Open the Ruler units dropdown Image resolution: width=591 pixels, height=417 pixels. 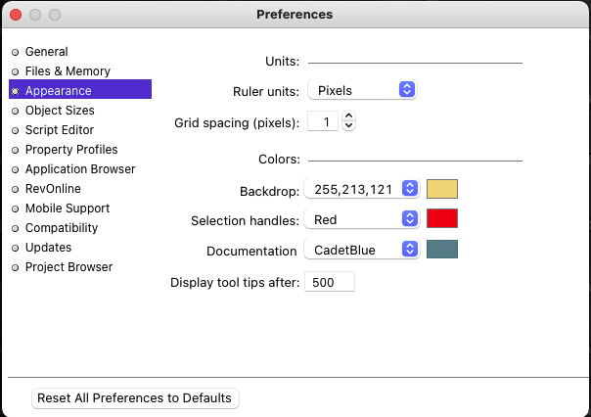click(362, 90)
